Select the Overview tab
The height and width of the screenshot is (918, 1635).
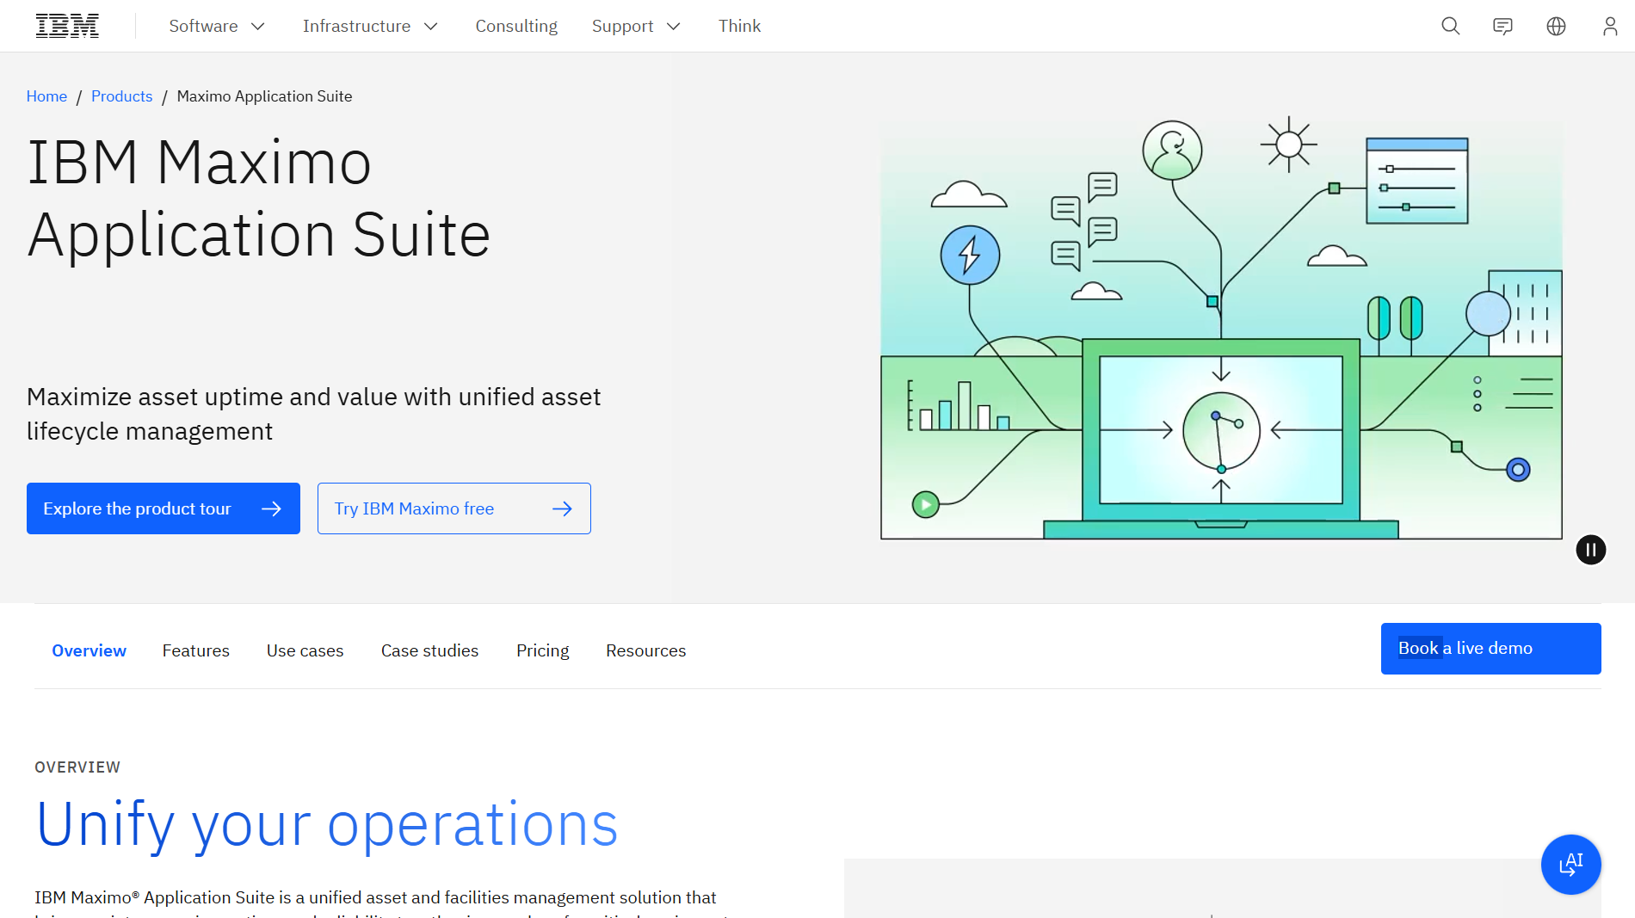(x=89, y=650)
